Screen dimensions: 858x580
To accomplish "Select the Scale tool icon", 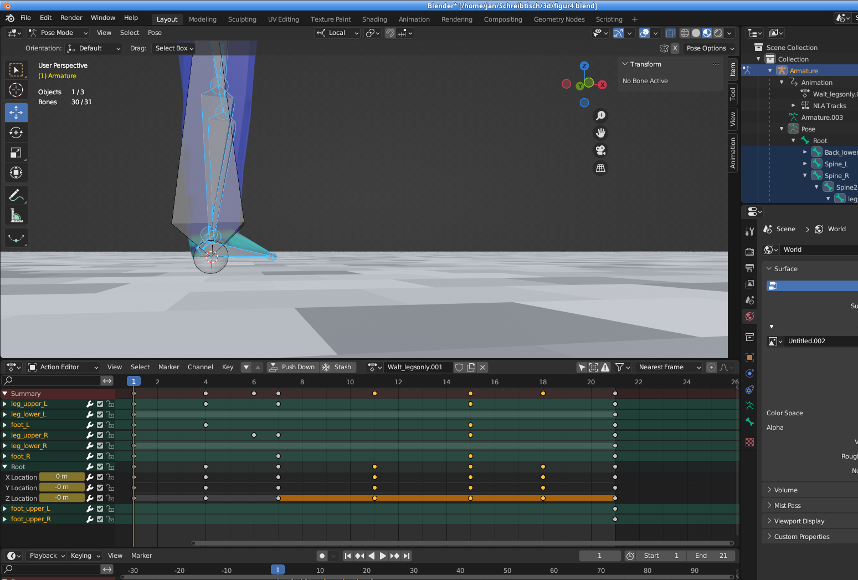I will click(x=16, y=152).
